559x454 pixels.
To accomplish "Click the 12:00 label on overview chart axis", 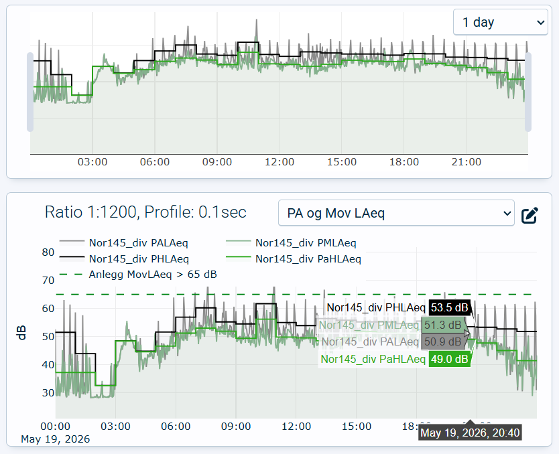I will (279, 162).
